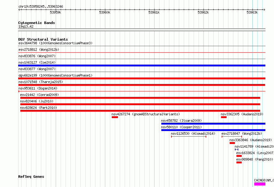The image size is (274, 187).
Task: Select the nsv953611 (Dogan2014) label
Action: 38,88
